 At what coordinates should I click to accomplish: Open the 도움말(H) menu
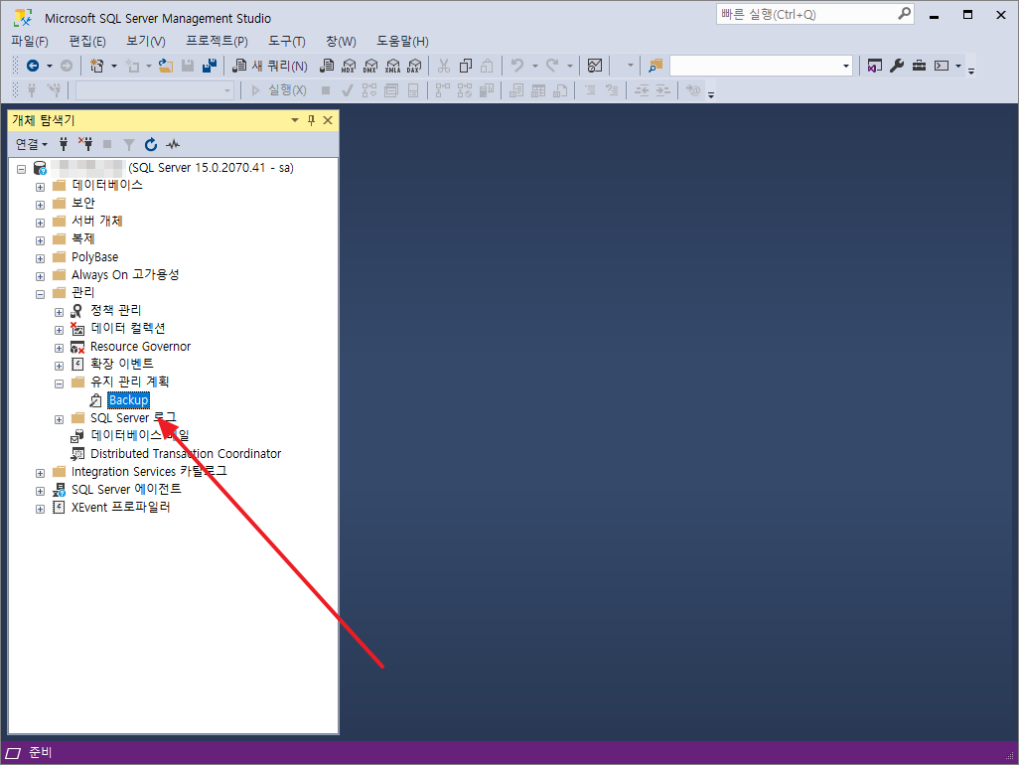click(402, 42)
